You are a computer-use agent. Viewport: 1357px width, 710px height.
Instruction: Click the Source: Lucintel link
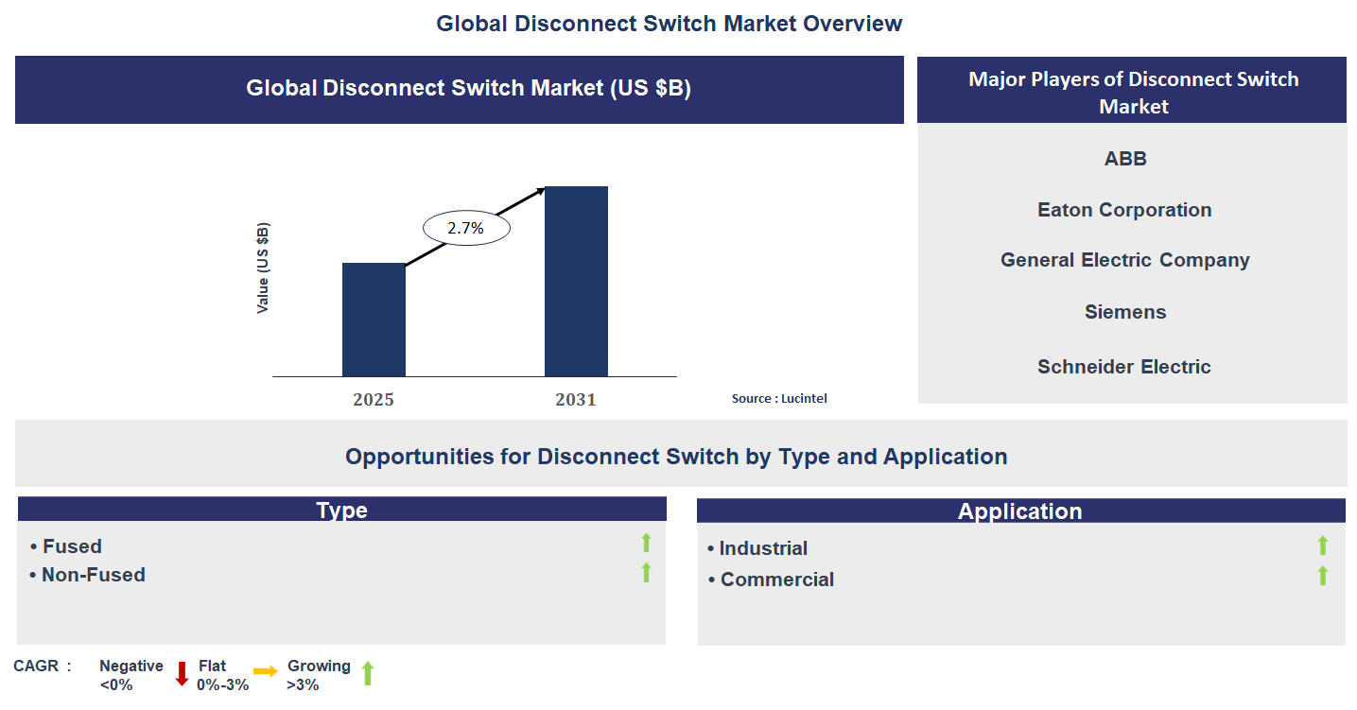click(x=779, y=398)
